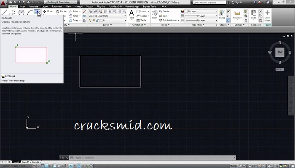Click the multiline Text tool

coord(131,15)
